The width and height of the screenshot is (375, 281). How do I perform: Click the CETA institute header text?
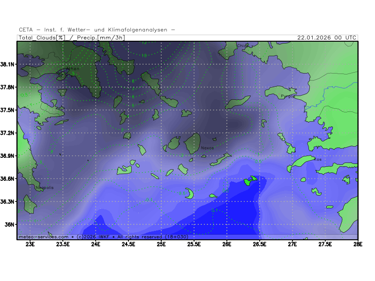pos(97,30)
